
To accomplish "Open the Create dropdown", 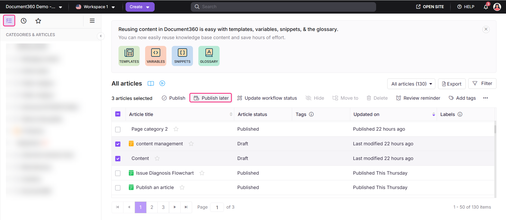I will click(x=140, y=7).
